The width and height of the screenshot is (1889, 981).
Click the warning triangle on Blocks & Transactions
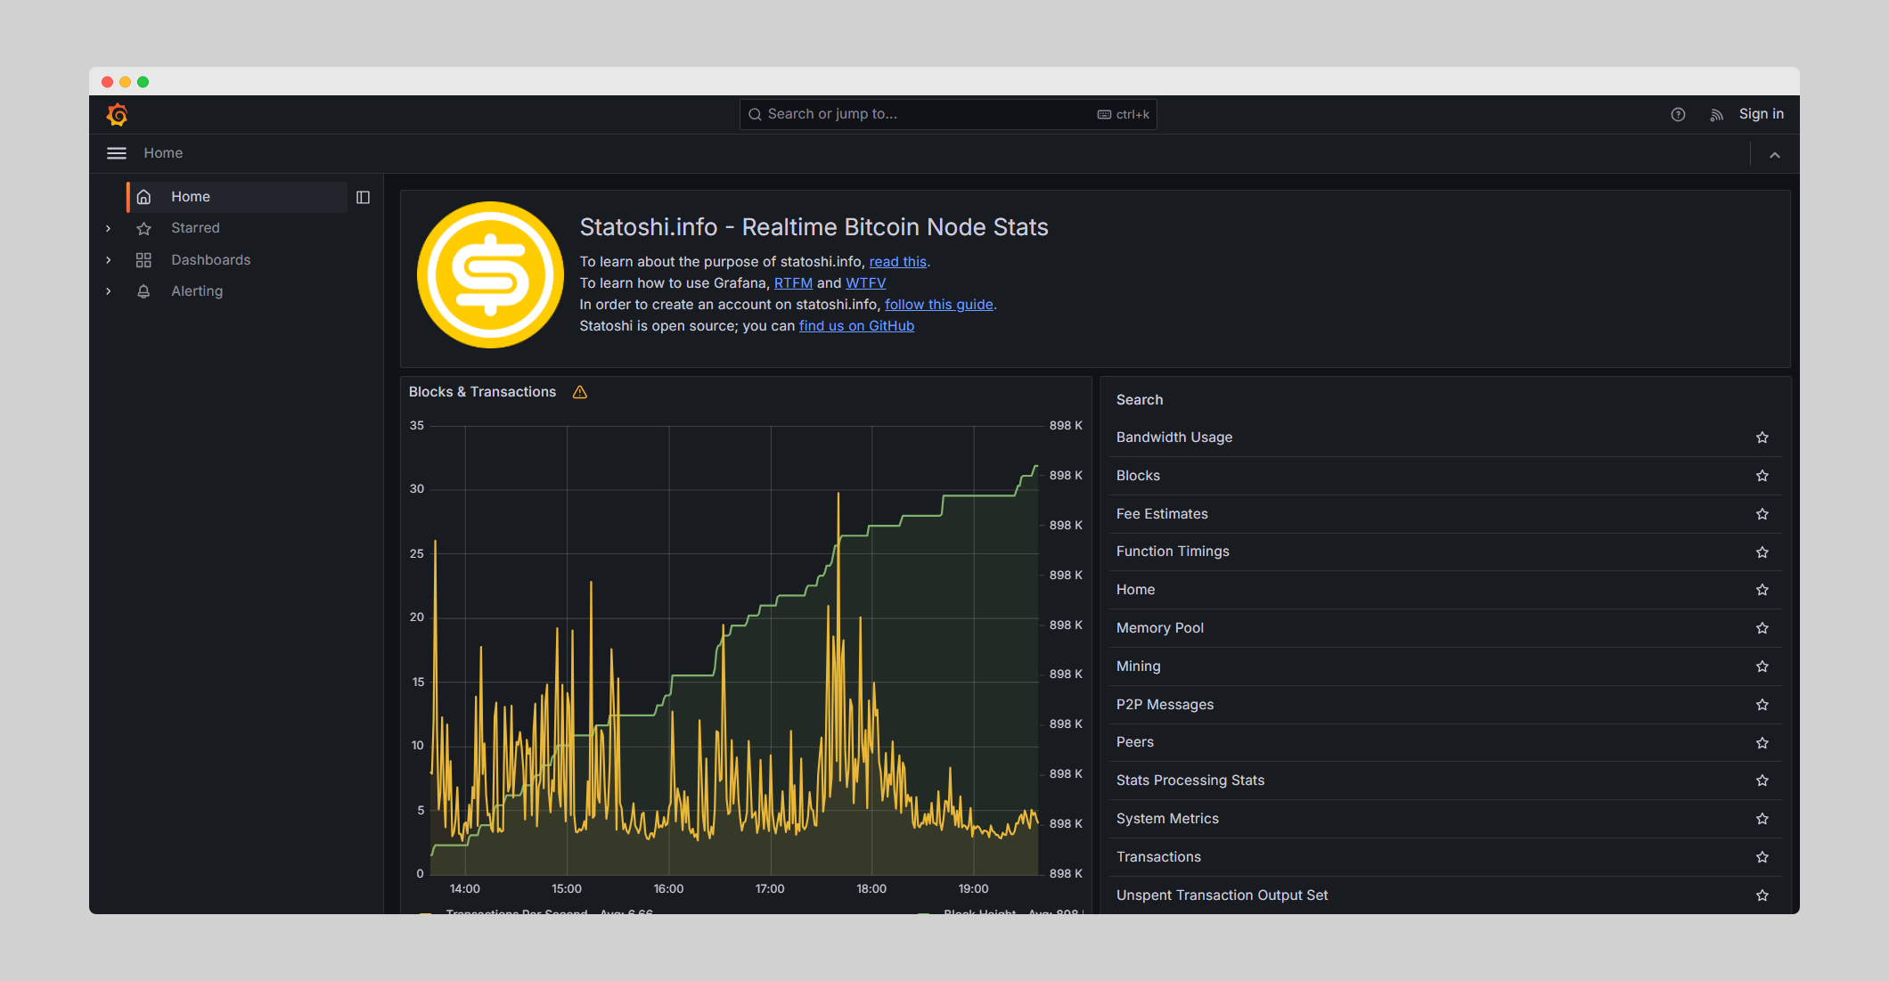click(x=579, y=392)
